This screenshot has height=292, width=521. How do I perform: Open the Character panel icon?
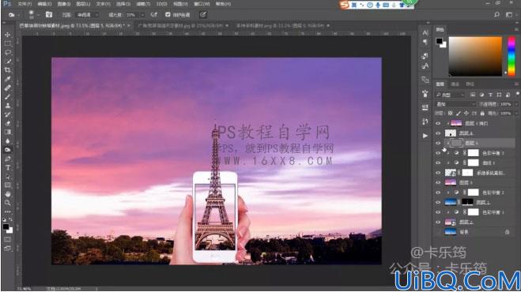pyautogui.click(x=425, y=32)
